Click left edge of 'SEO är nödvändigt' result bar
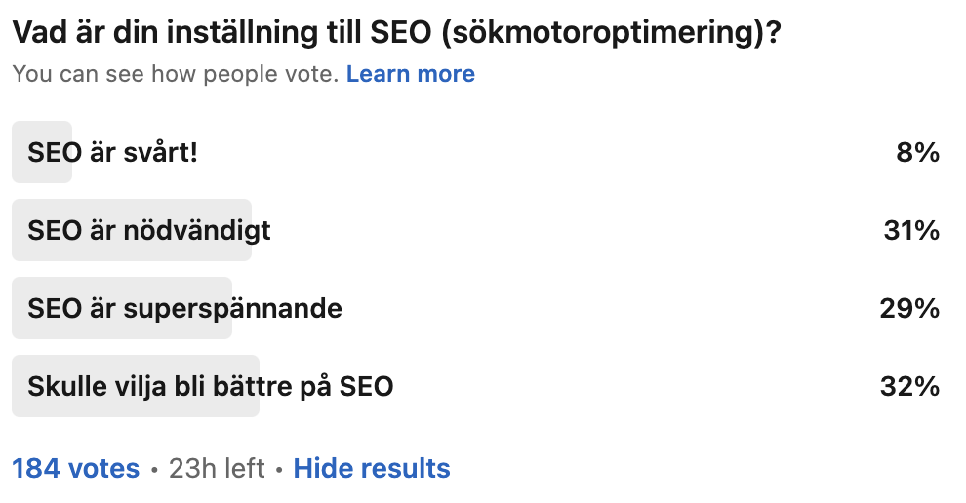This screenshot has height=503, width=966. pos(20,231)
